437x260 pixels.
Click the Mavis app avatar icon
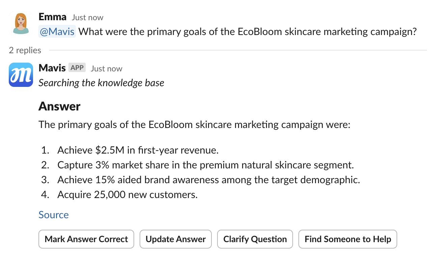point(21,74)
